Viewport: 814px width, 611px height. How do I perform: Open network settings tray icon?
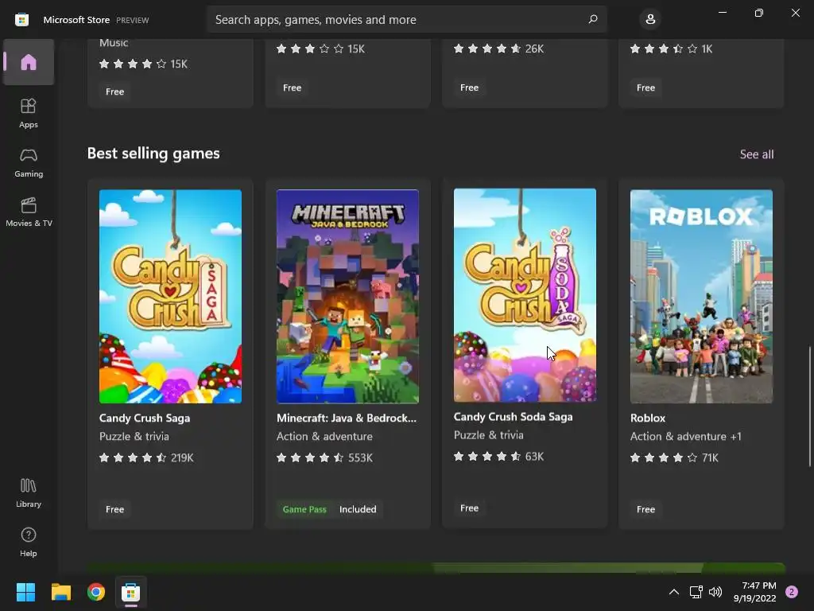pos(696,592)
